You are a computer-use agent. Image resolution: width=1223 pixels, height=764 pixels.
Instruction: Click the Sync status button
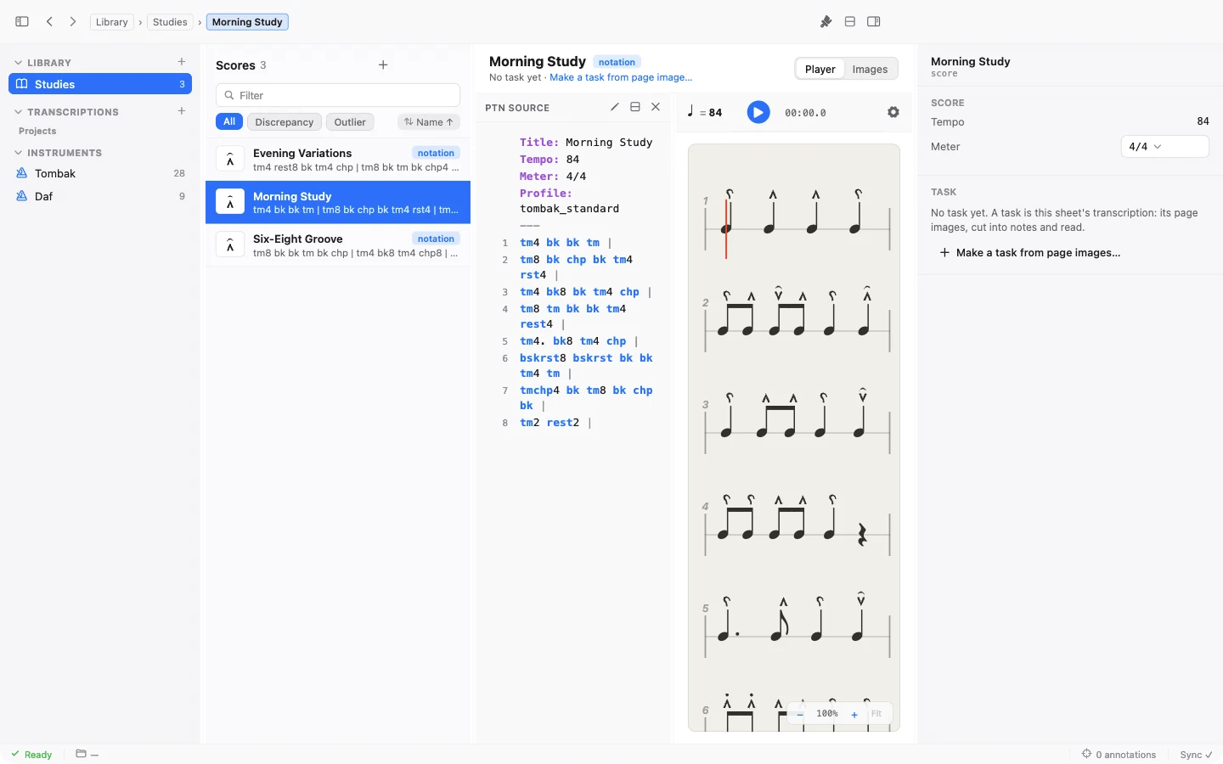click(x=1196, y=755)
